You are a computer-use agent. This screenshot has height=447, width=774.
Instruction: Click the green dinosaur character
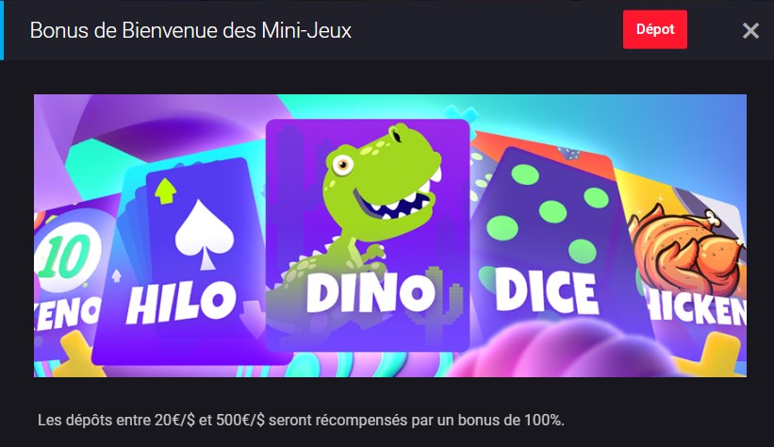click(365, 207)
